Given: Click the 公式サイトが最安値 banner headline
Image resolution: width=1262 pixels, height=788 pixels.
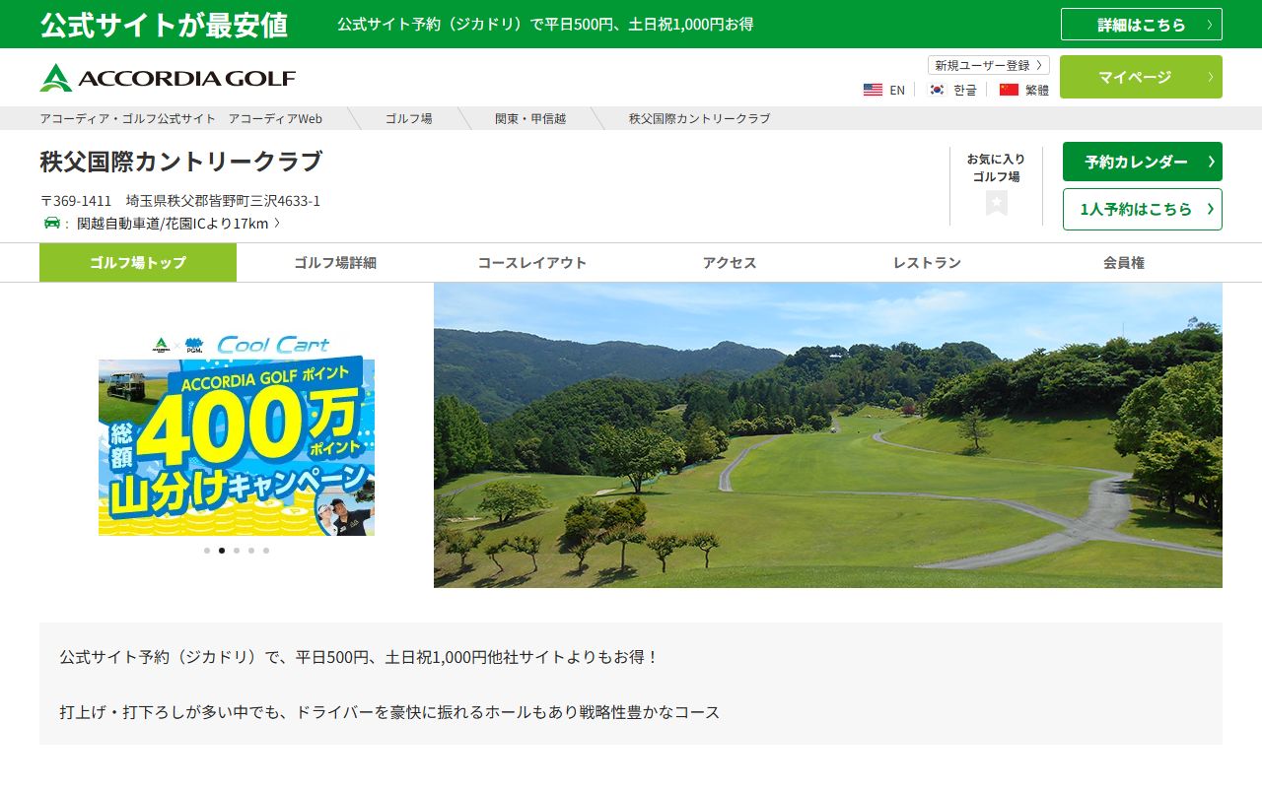Looking at the screenshot, I should tap(164, 25).
